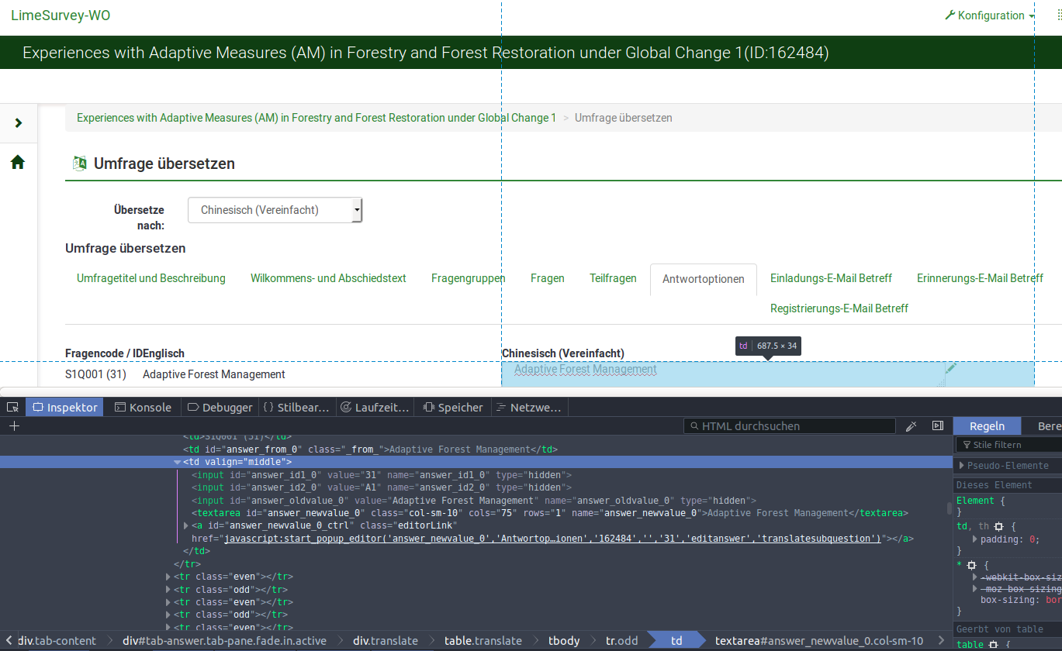Click the element picker icon in devtools

click(x=12, y=408)
